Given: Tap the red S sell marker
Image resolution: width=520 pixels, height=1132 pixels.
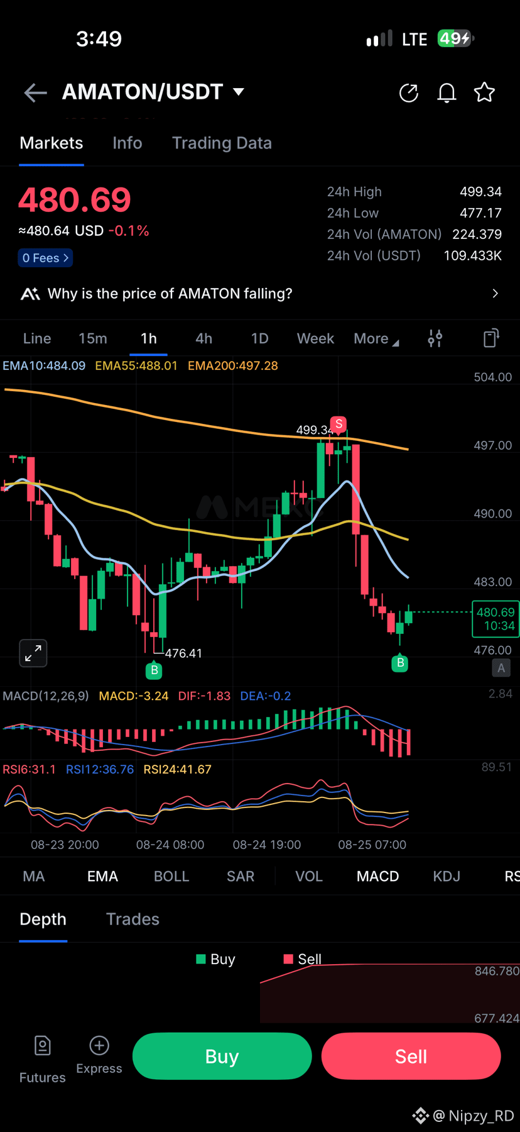Looking at the screenshot, I should tap(339, 424).
